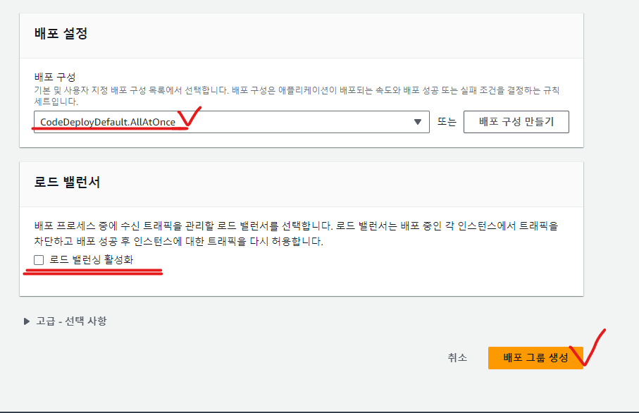This screenshot has height=413, width=639.
Task: Click the 취소 cancel button
Action: (457, 357)
